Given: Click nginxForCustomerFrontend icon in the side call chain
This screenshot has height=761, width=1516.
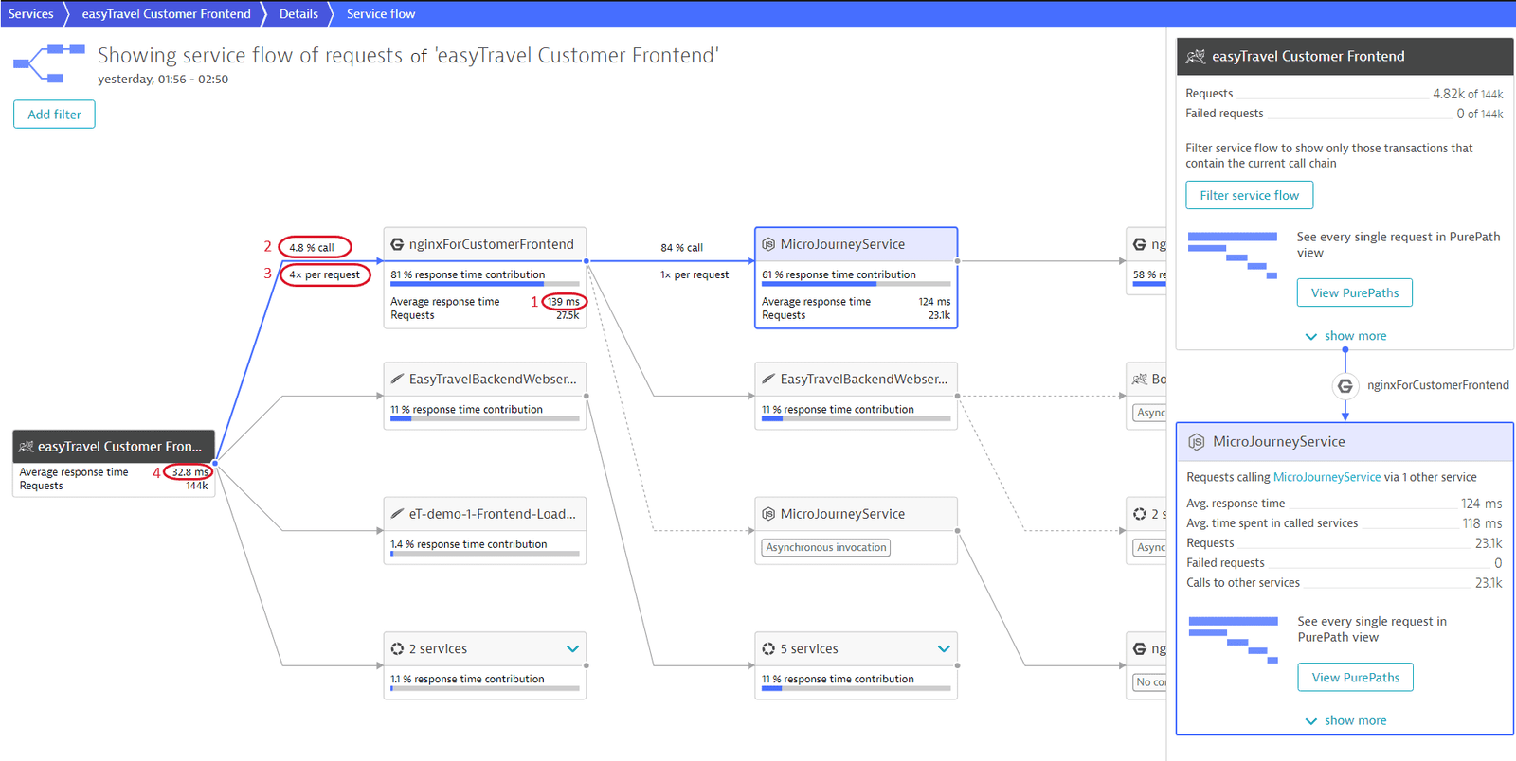Looking at the screenshot, I should [x=1345, y=385].
